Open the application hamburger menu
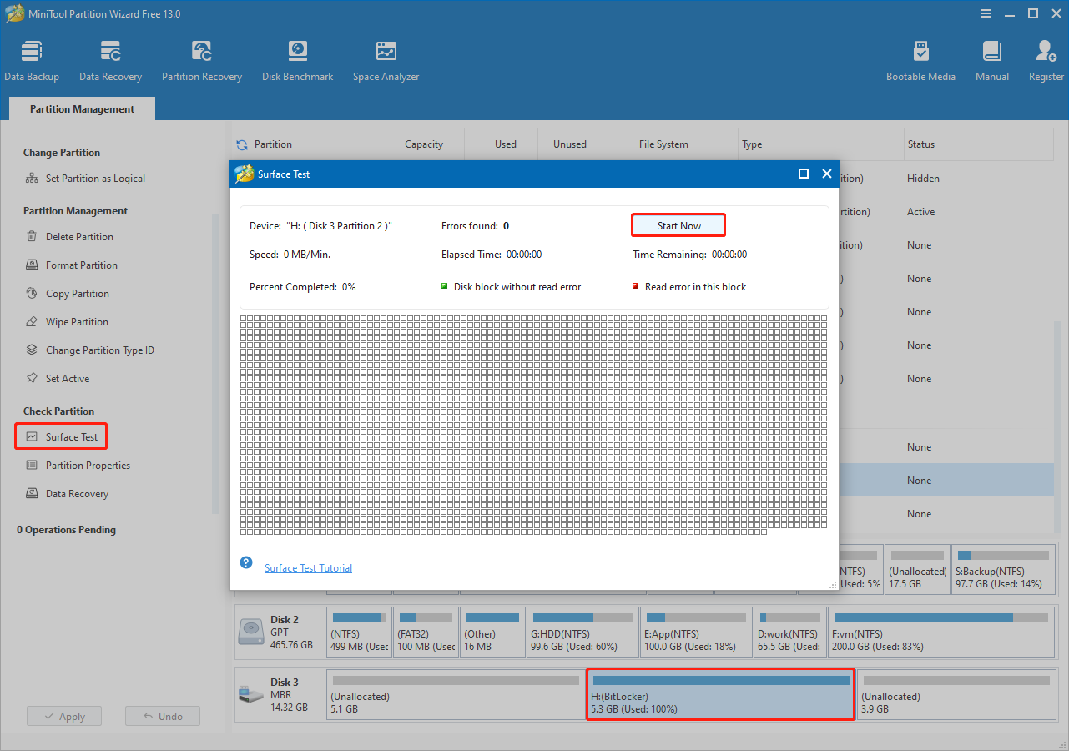This screenshot has width=1069, height=751. 986,13
